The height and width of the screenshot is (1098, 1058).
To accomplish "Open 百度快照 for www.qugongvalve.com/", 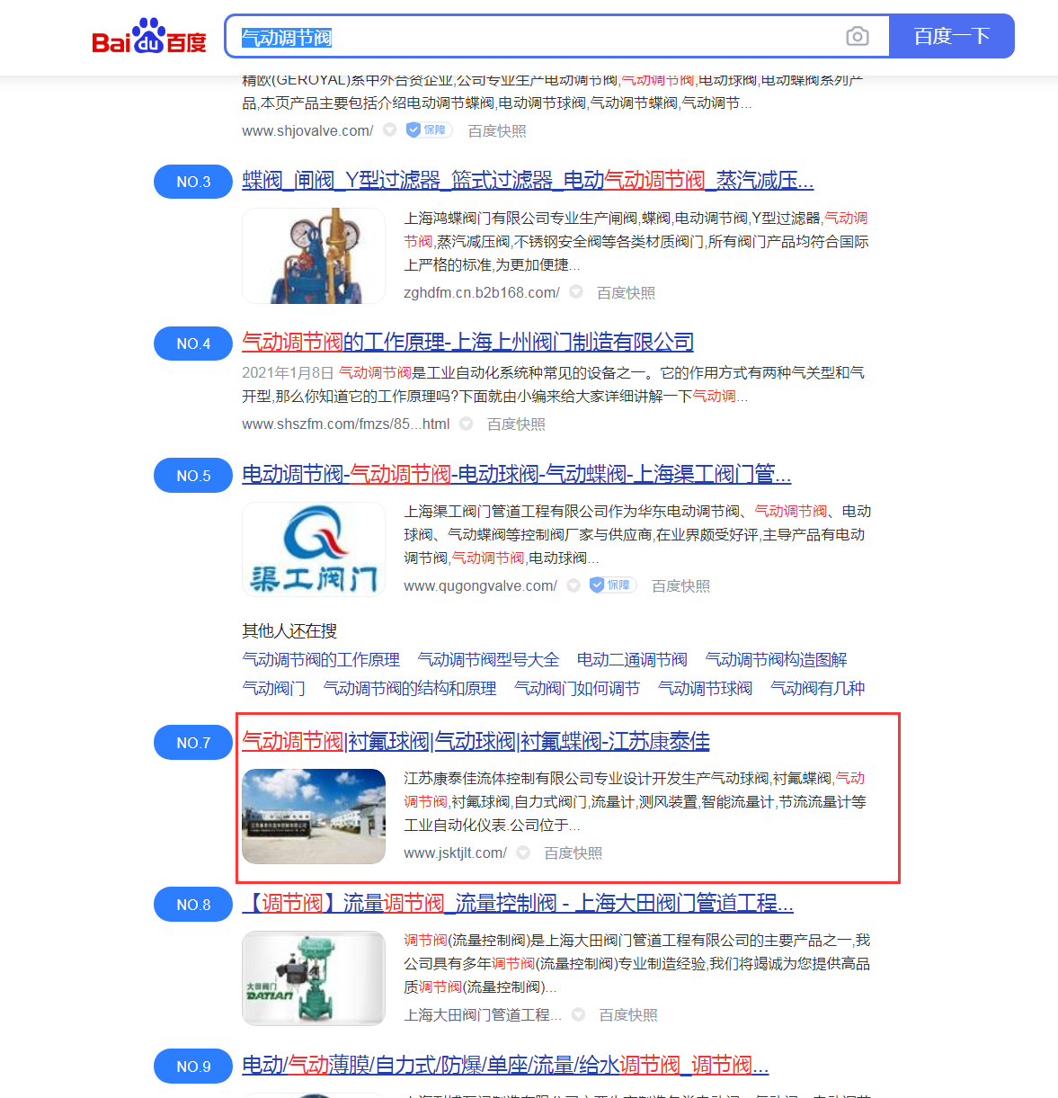I will point(681,585).
